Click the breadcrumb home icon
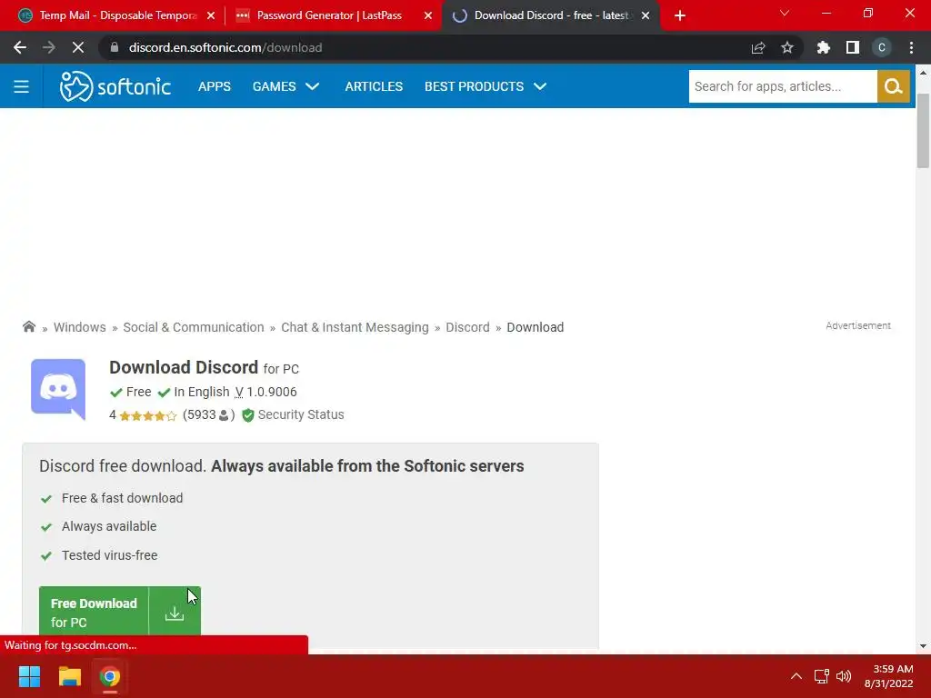This screenshot has width=931, height=698. coord(28,326)
